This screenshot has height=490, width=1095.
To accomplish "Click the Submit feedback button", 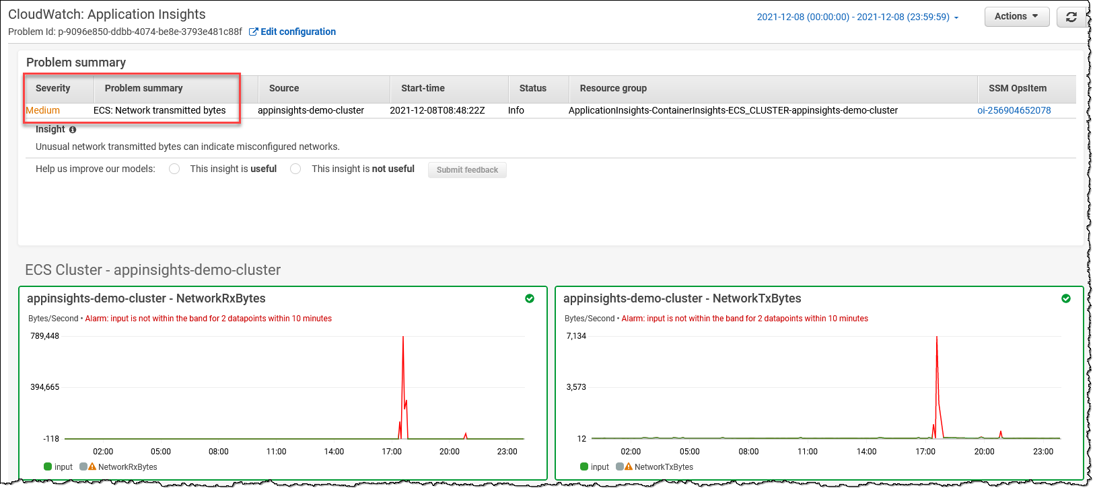I will 467,170.
